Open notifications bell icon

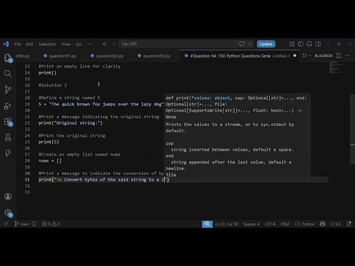[x=349, y=224]
